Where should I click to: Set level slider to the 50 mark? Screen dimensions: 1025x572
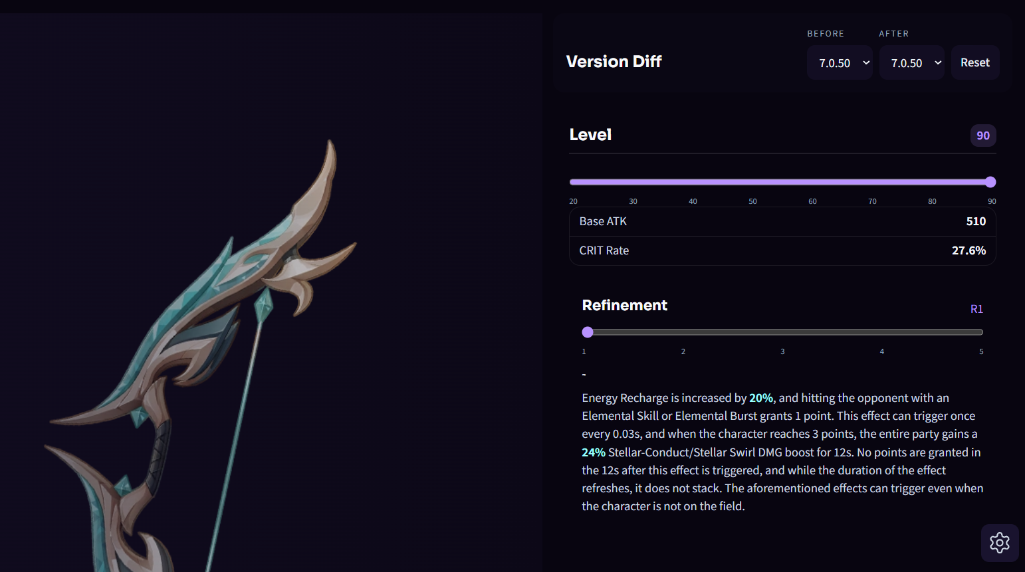(752, 182)
